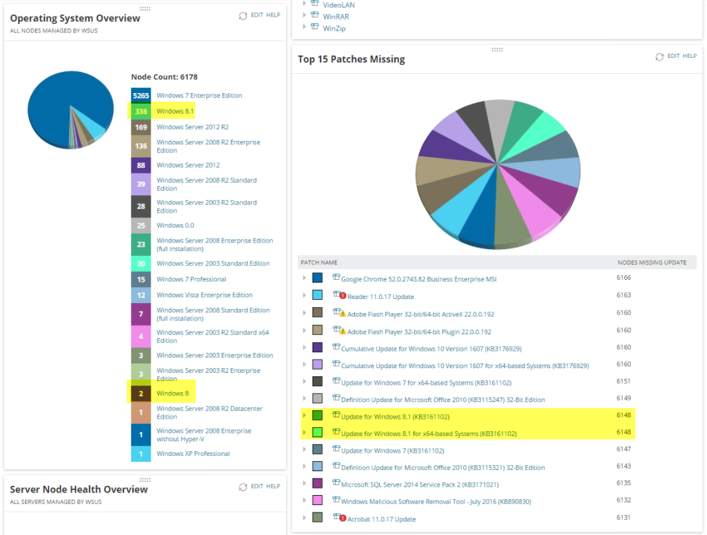Expand the Google Chrome 52.0.2743.82 patch row
The image size is (707, 535).
304,278
